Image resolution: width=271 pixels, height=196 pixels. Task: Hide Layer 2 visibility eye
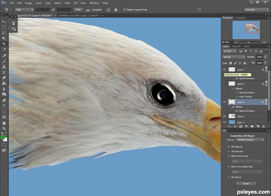(224, 116)
